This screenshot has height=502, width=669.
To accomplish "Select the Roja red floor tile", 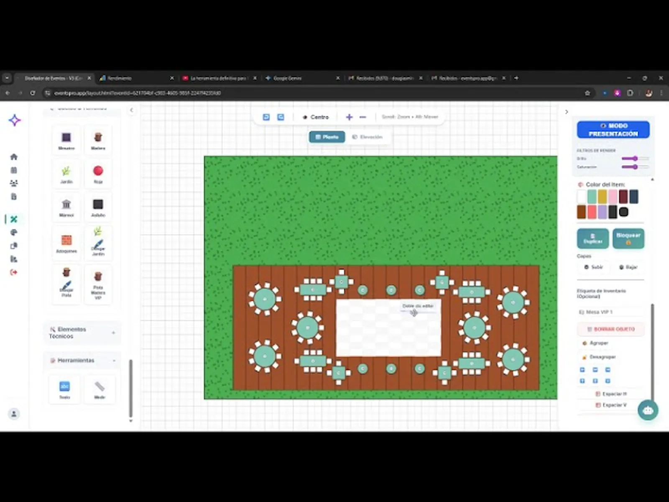I will (x=98, y=174).
